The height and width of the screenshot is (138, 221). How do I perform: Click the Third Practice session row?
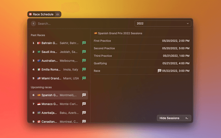142,56
